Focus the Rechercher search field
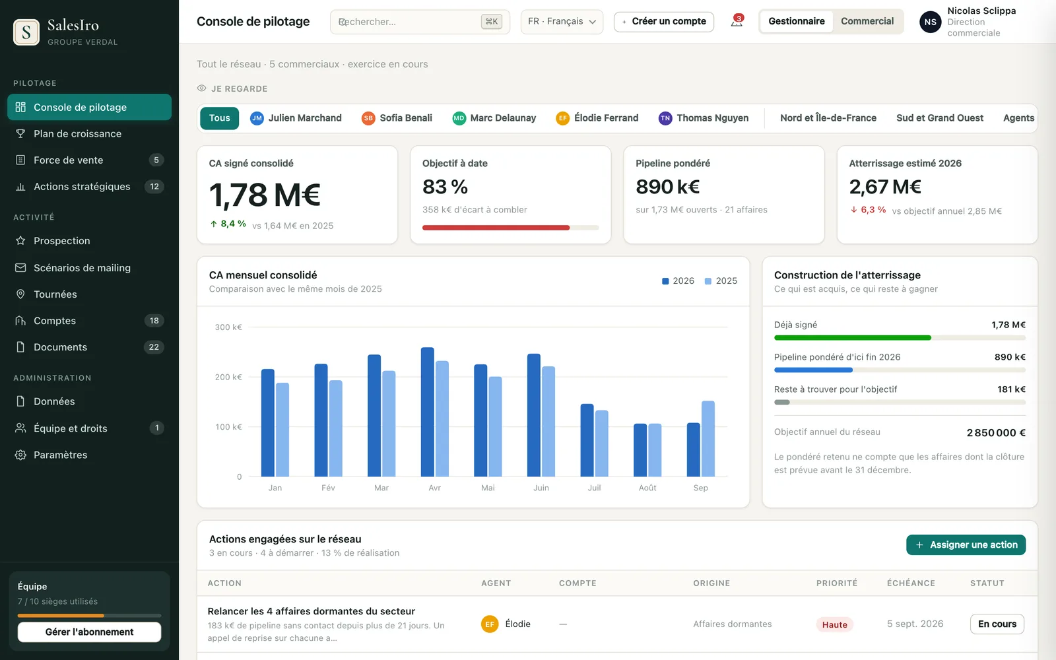This screenshot has width=1056, height=660. click(x=420, y=22)
